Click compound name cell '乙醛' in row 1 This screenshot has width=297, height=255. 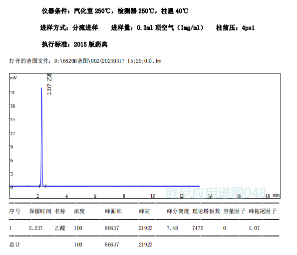(x=60, y=228)
